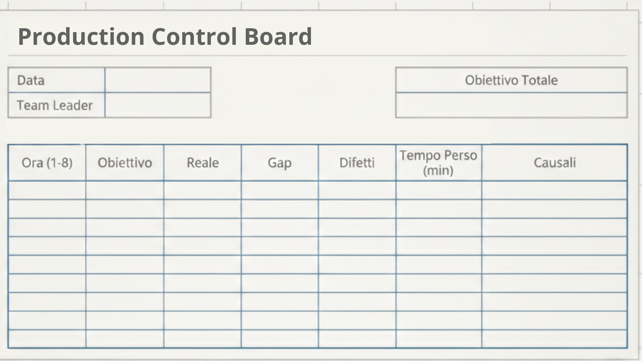
Task: Click the first empty cell under Ora (1-8)
Action: (47, 190)
